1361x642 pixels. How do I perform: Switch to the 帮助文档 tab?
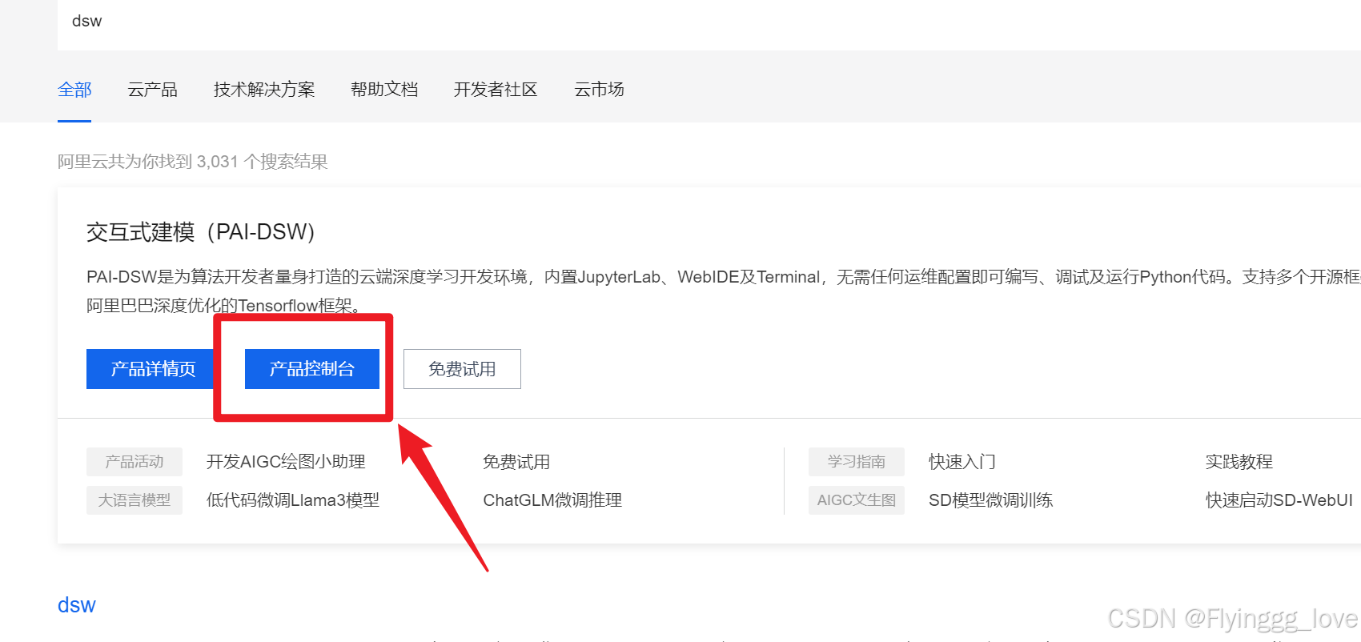coord(384,90)
